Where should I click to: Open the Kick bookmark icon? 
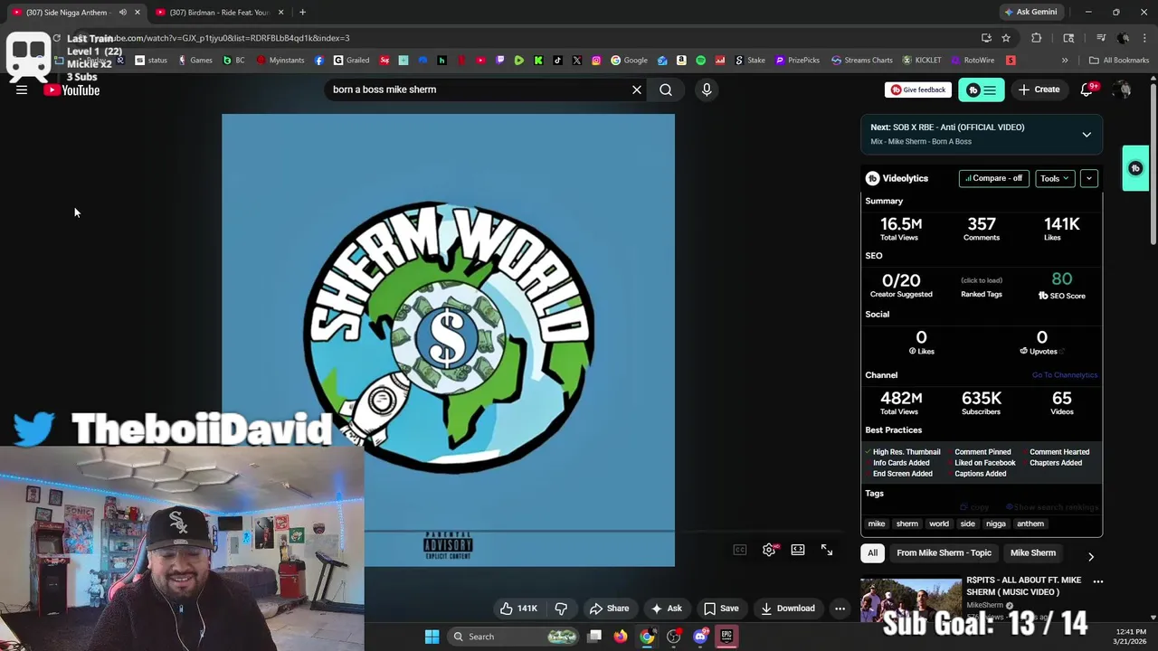(538, 61)
